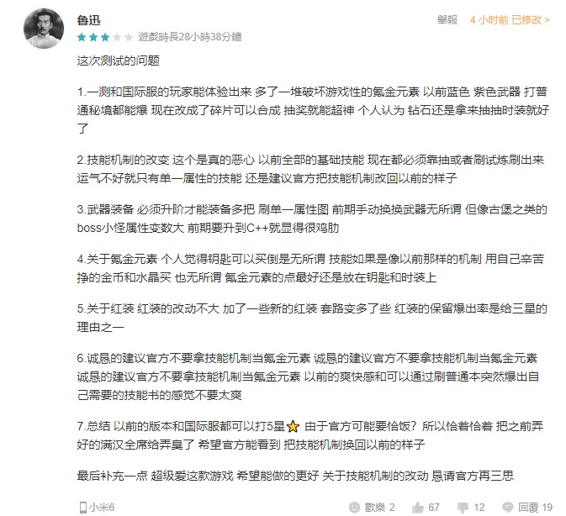Click the second teal rating star

[93, 37]
